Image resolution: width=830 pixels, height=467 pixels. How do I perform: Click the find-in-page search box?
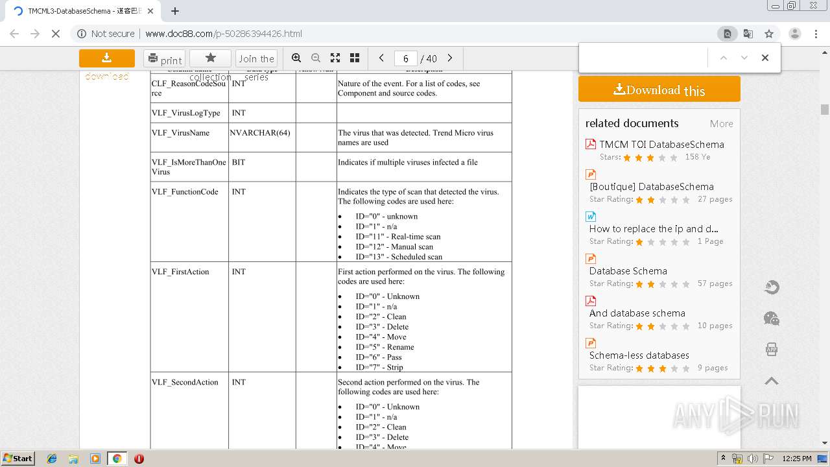642,58
